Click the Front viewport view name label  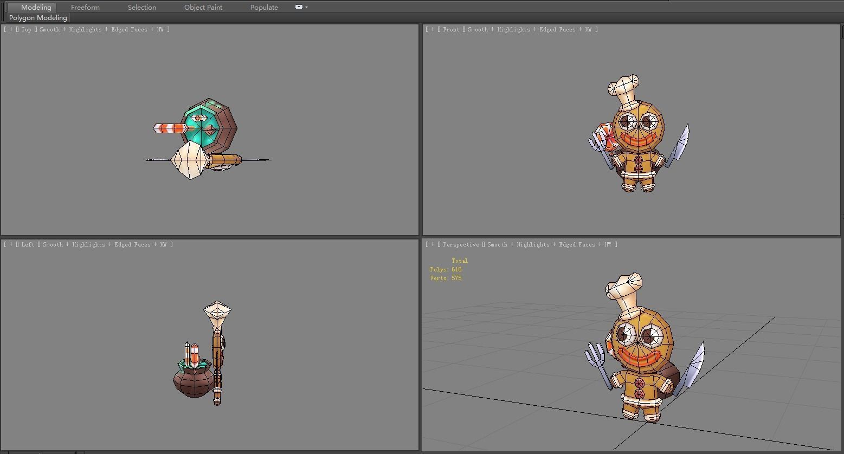(451, 29)
